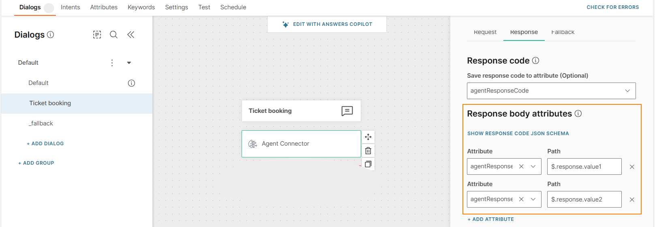
Task: Duplicate the Agent Connector element
Action: (x=368, y=164)
